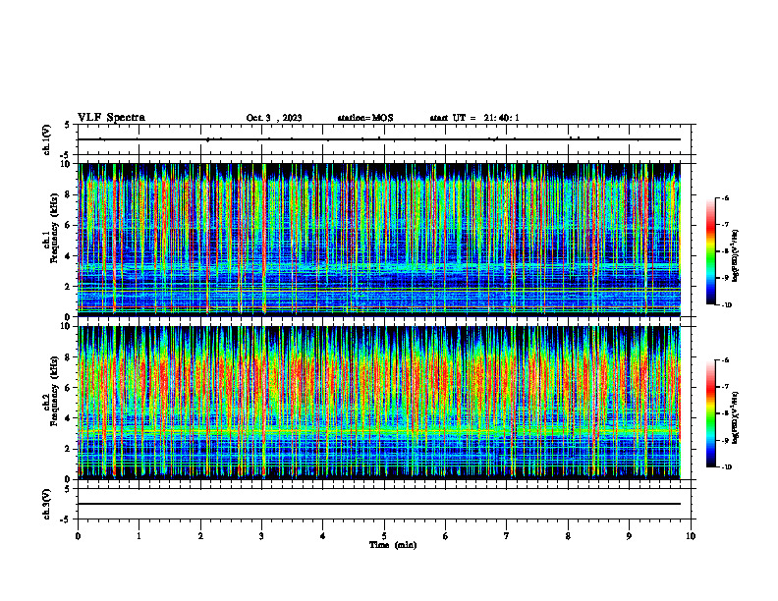Click the "-6" label on ch.1 color scale
This screenshot has height=601, width=778.
[725, 198]
